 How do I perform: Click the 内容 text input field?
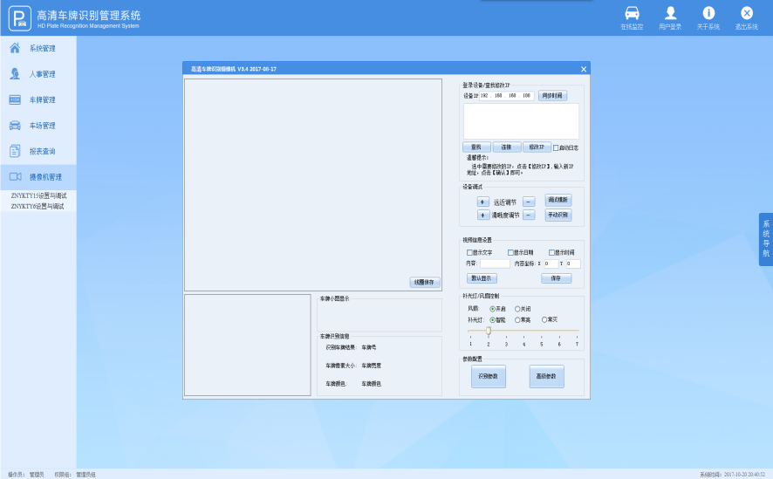[495, 263]
